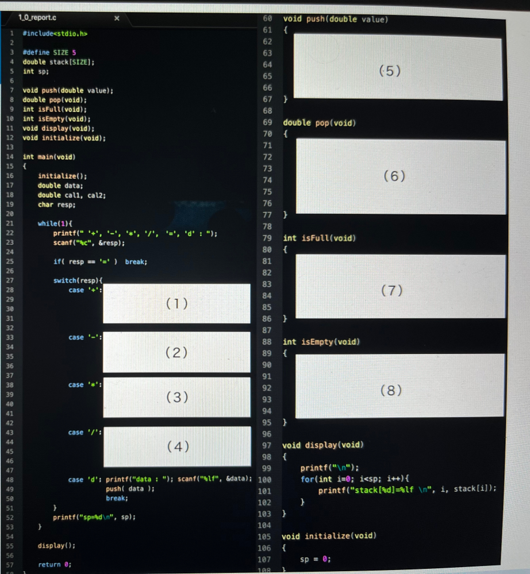Click the return 0; statement in main
The width and height of the screenshot is (530, 574).
pyautogui.click(x=55, y=565)
